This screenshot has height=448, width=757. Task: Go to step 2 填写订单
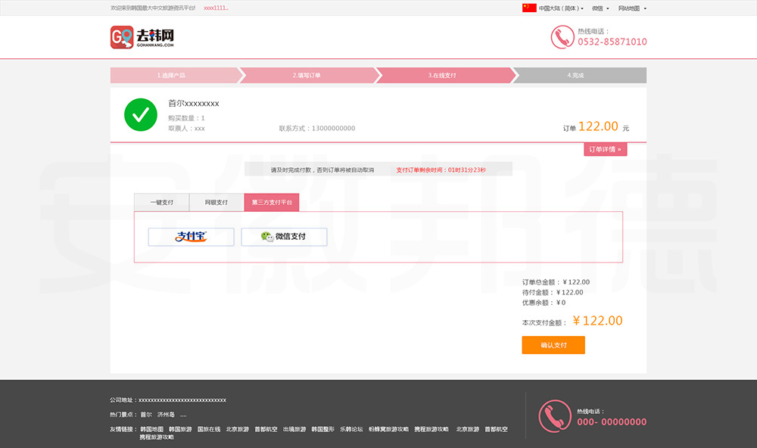(x=307, y=76)
